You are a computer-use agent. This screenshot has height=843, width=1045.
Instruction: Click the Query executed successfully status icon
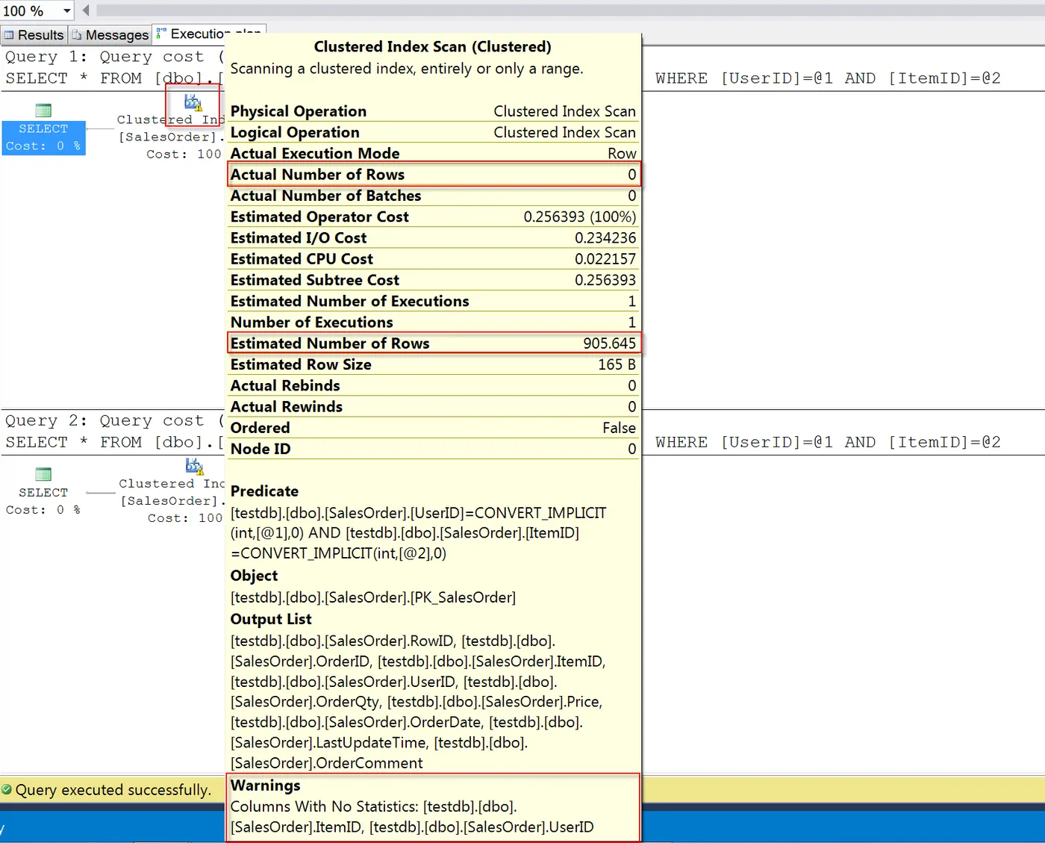(x=7, y=789)
